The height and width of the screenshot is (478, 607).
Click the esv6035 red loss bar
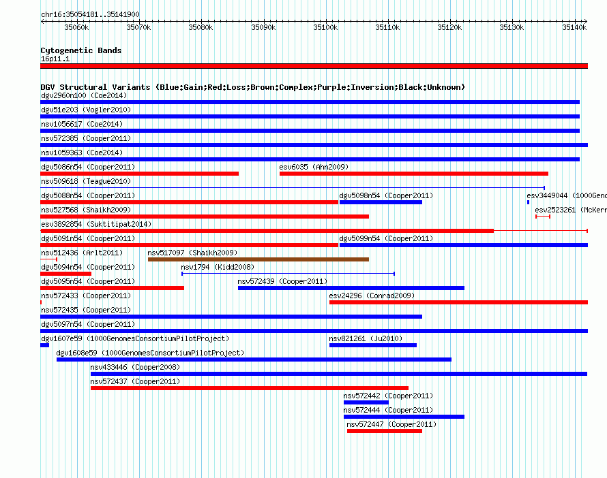[x=414, y=174]
